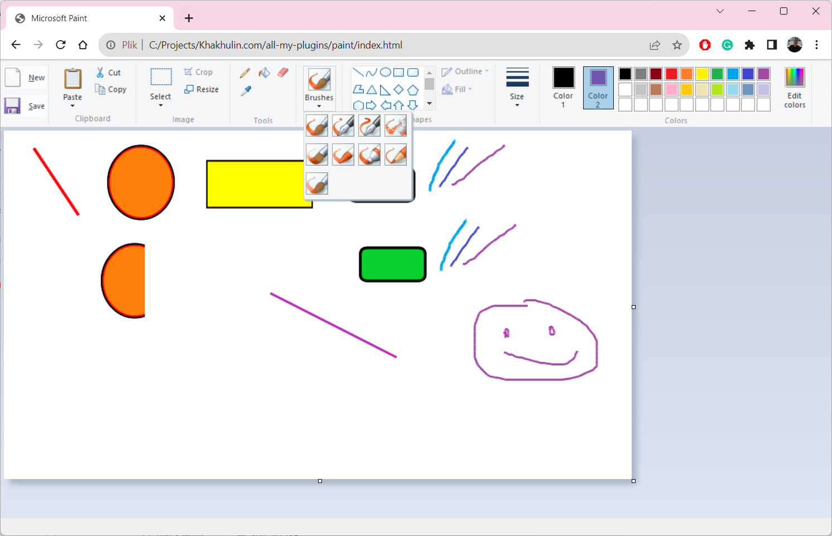832x536 pixels.
Task: Choose the Airbrush from the brushes gallery
Action: coord(396,125)
